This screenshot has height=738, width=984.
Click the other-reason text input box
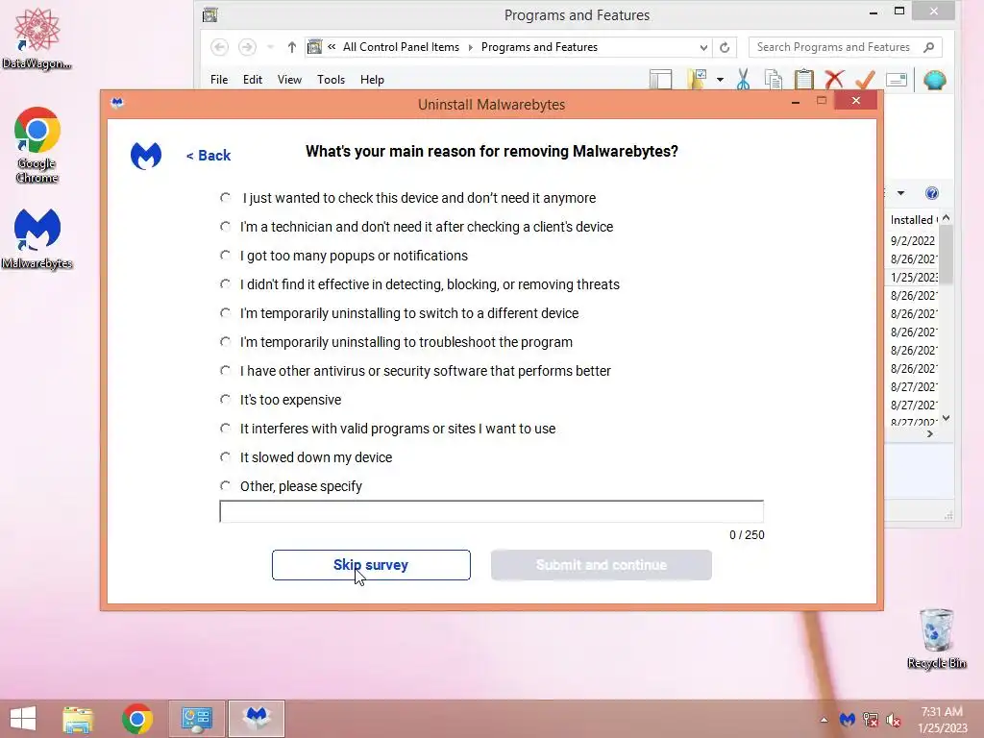coord(491,511)
